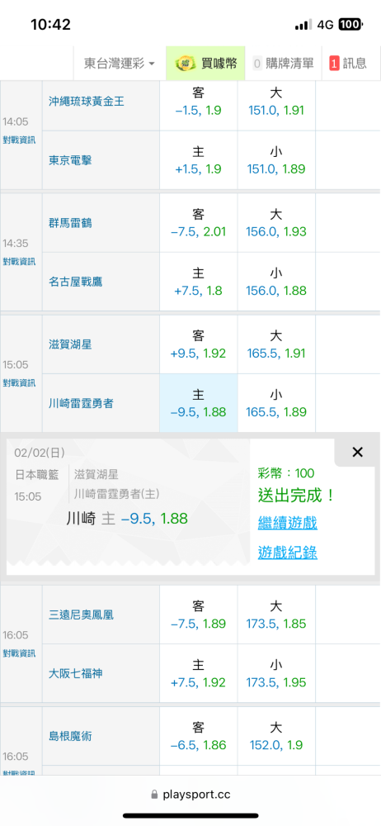381x826 pixels.
Task: Open 購牌清單 purchase list tab
Action: (x=283, y=64)
